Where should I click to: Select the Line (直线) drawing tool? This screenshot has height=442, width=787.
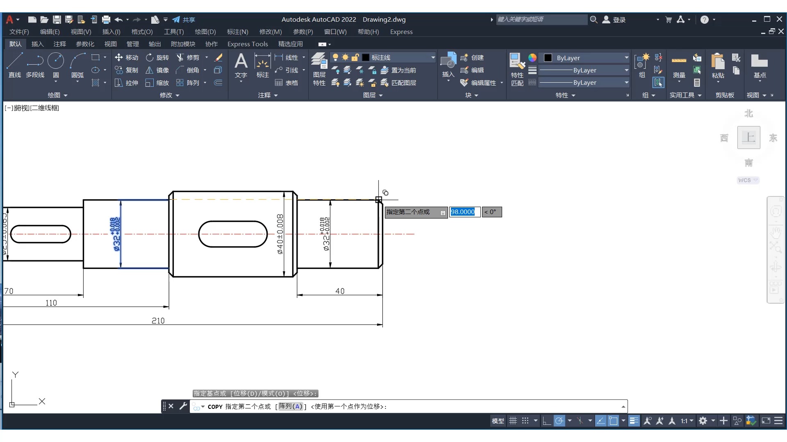pyautogui.click(x=14, y=61)
